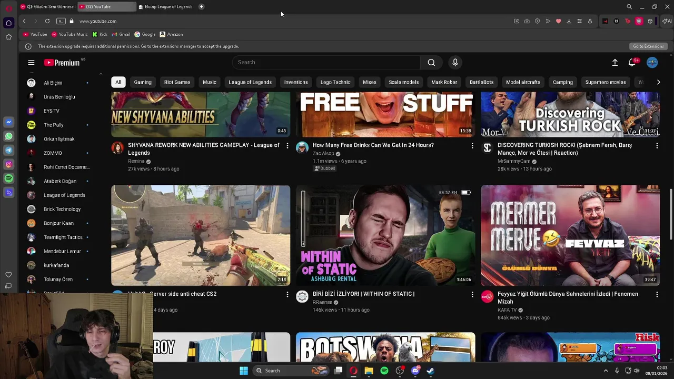Image resolution: width=674 pixels, height=379 pixels.
Task: Click into the YouTube Search field
Action: (x=326, y=62)
